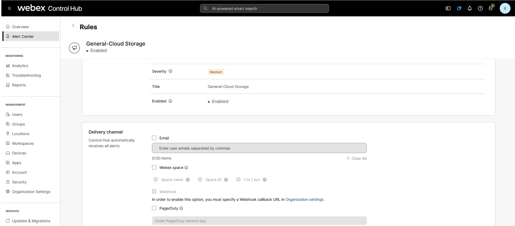The height and width of the screenshot is (226, 515).
Task: Click the search magnifier icon
Action: click(x=205, y=8)
